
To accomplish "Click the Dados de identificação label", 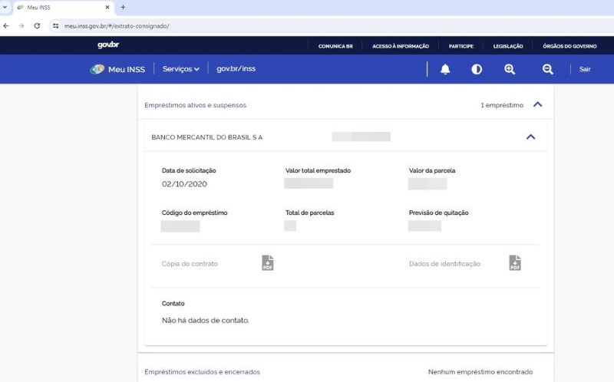I will (444, 264).
